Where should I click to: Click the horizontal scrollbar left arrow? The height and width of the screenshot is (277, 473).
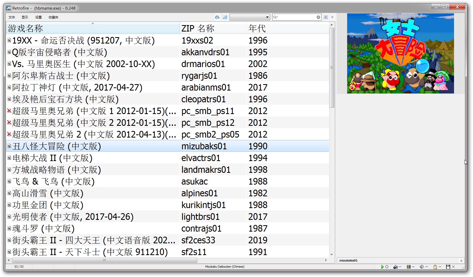click(9, 260)
